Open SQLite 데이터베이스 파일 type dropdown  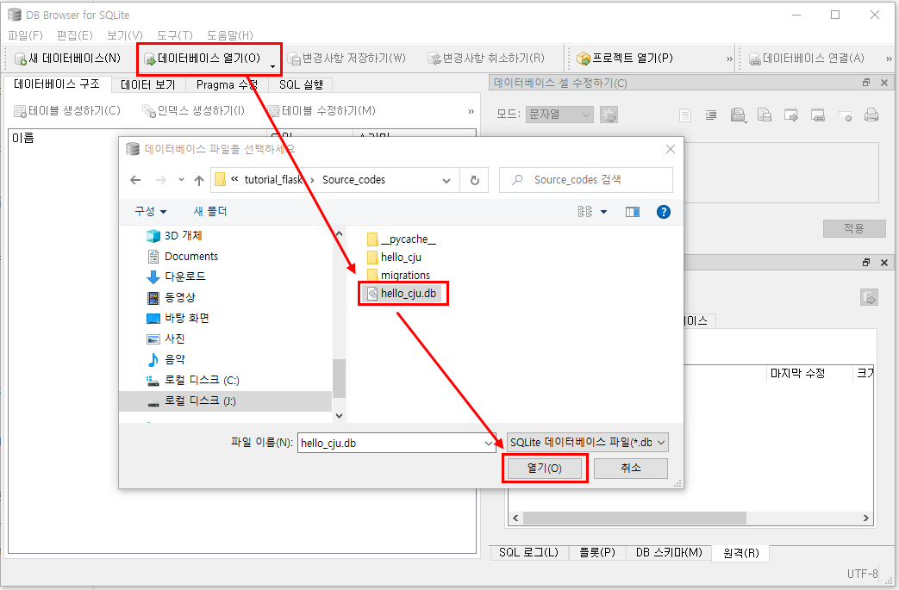point(587,442)
